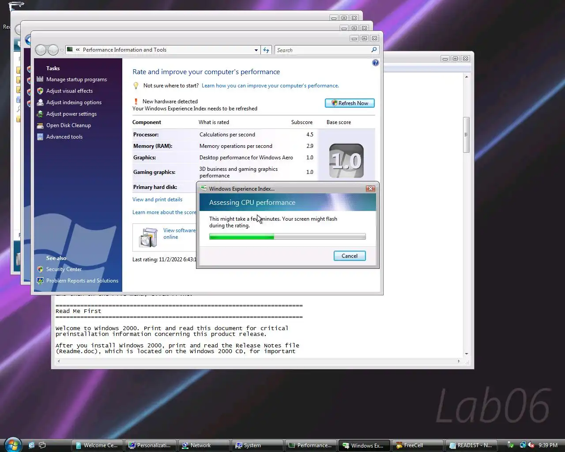Close the Windows Experience Index dialog
Viewport: 565px width, 452px height.
370,188
